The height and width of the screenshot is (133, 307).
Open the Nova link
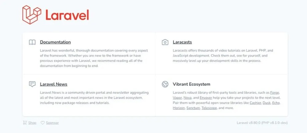[187, 98]
